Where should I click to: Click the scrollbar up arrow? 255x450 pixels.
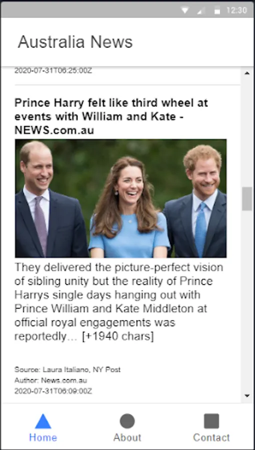coord(247,73)
